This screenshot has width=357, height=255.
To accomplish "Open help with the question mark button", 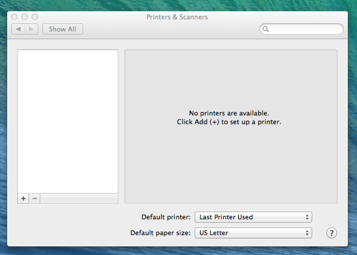I will [x=332, y=233].
